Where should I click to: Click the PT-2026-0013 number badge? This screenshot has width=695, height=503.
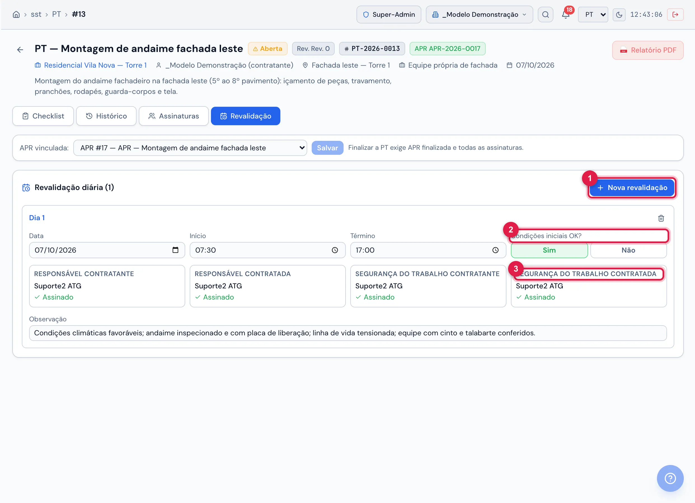tap(372, 49)
